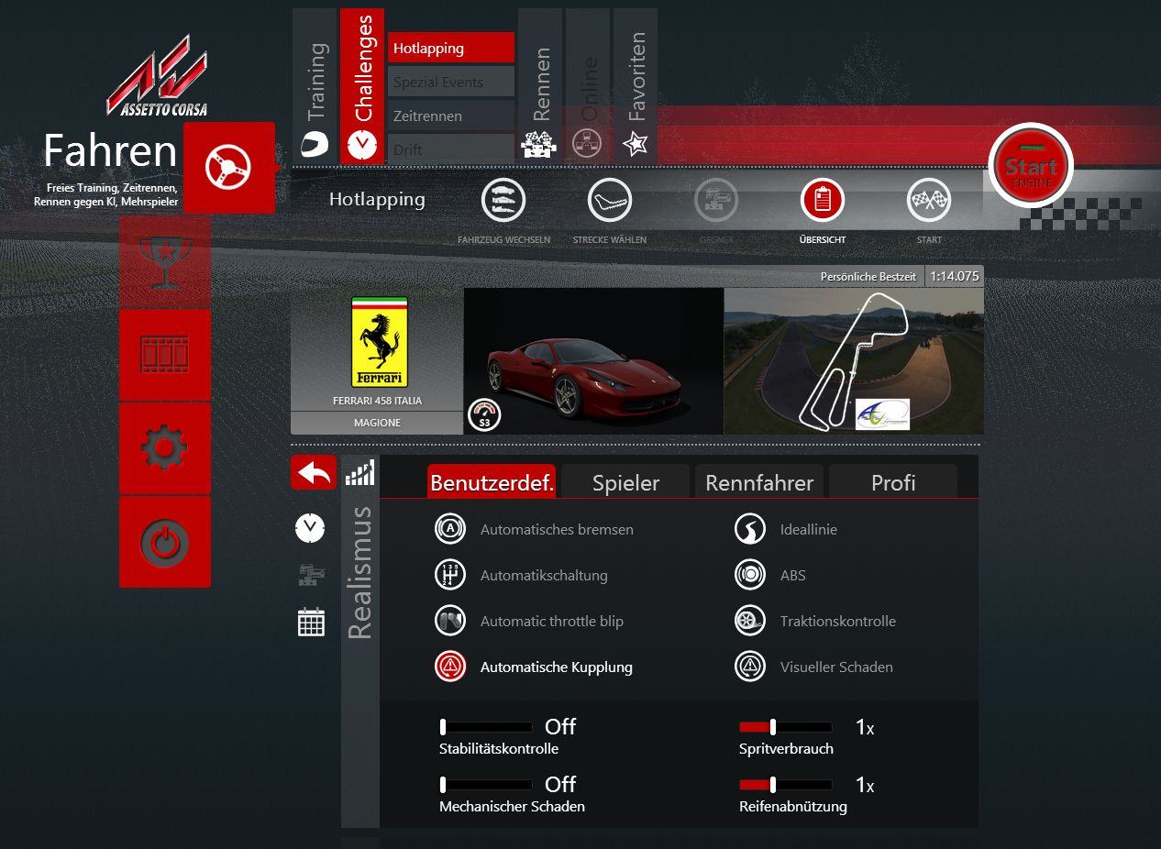This screenshot has height=849, width=1161.
Task: Click the Magione track preview image
Action: [x=854, y=361]
